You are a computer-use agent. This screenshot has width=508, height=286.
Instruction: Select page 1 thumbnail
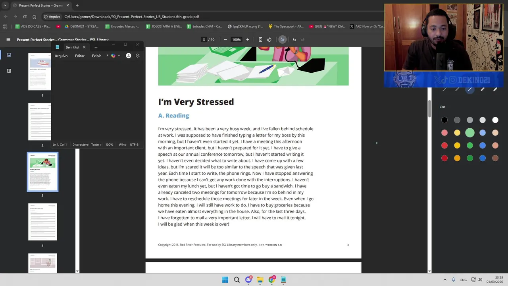[40, 72]
